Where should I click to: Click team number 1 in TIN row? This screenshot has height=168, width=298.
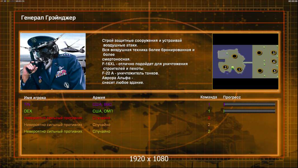[209, 104]
